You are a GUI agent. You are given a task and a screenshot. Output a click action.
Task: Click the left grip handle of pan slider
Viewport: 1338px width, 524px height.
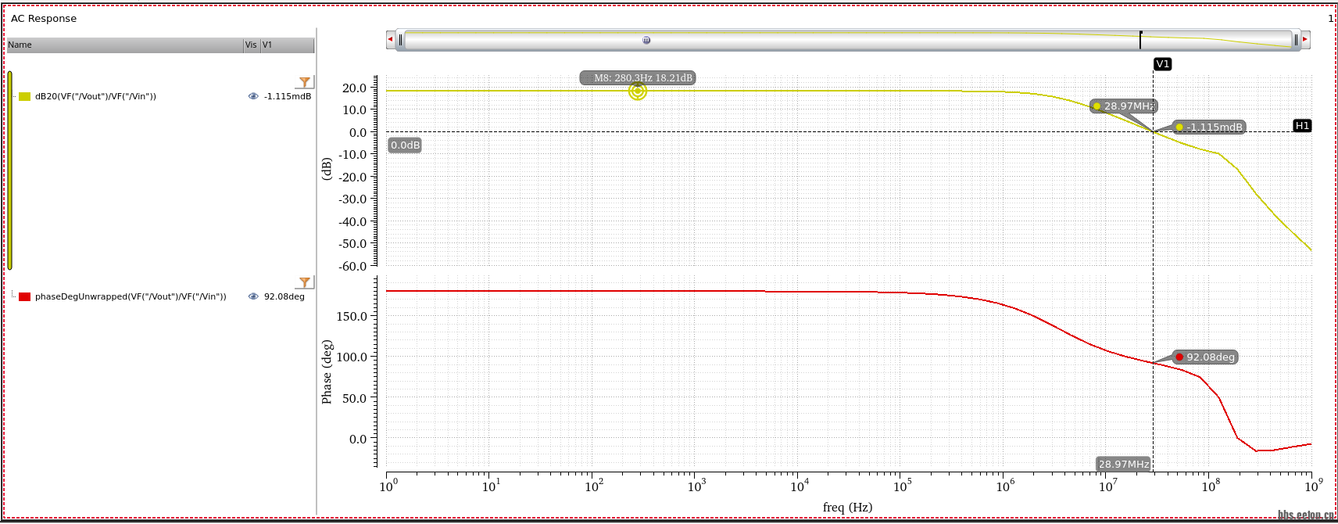(x=400, y=40)
